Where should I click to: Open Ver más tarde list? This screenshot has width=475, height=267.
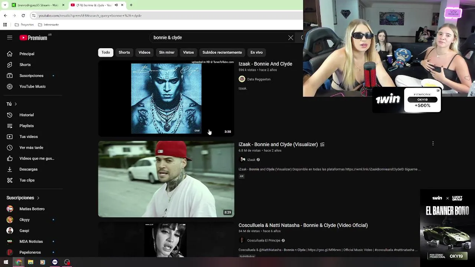(x=31, y=148)
